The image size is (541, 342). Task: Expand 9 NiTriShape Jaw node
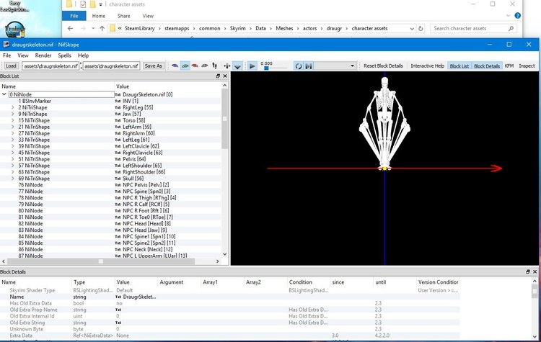tap(13, 114)
